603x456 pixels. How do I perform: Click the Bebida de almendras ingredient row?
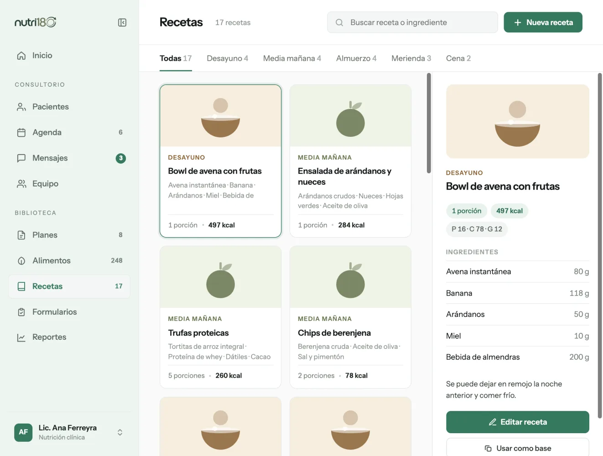tap(518, 357)
